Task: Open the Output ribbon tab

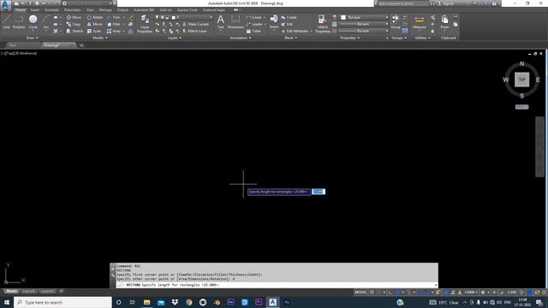Action: 122,10
